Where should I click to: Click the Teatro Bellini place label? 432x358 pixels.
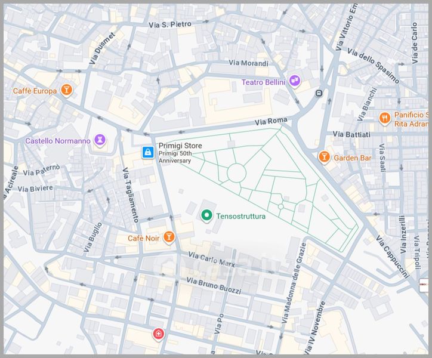click(264, 82)
